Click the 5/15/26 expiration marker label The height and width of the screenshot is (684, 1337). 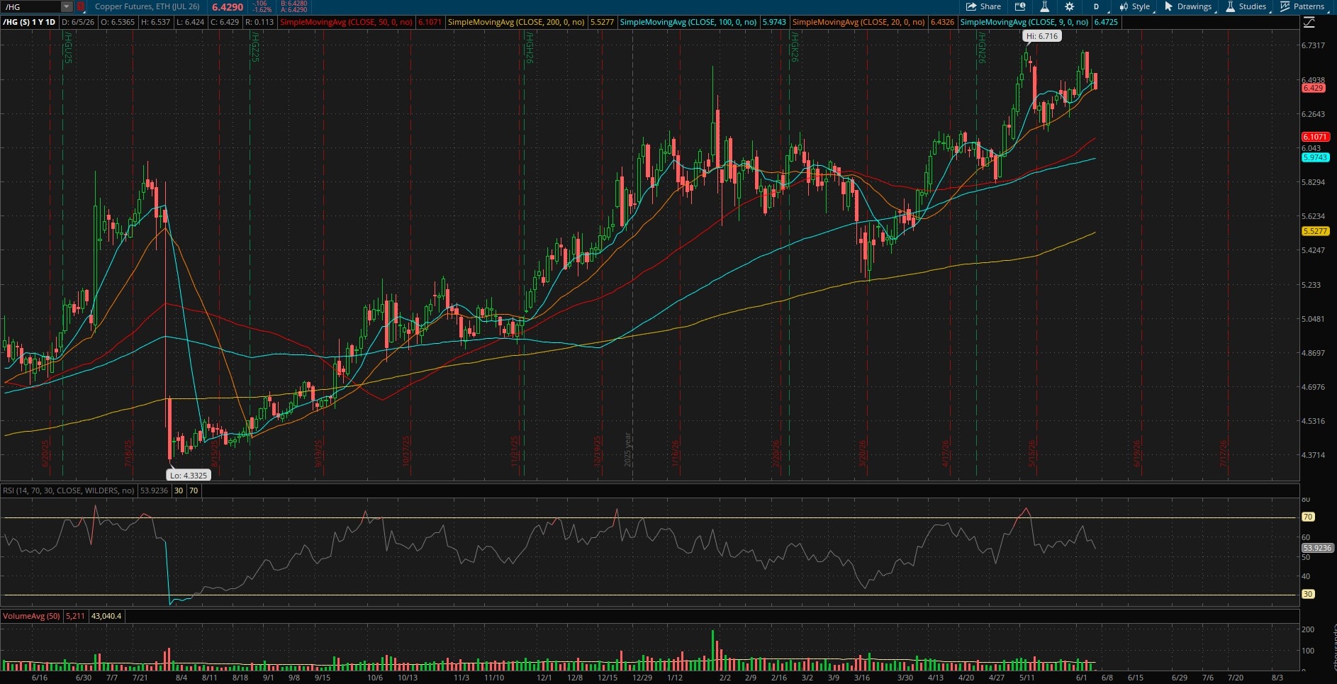(1032, 453)
